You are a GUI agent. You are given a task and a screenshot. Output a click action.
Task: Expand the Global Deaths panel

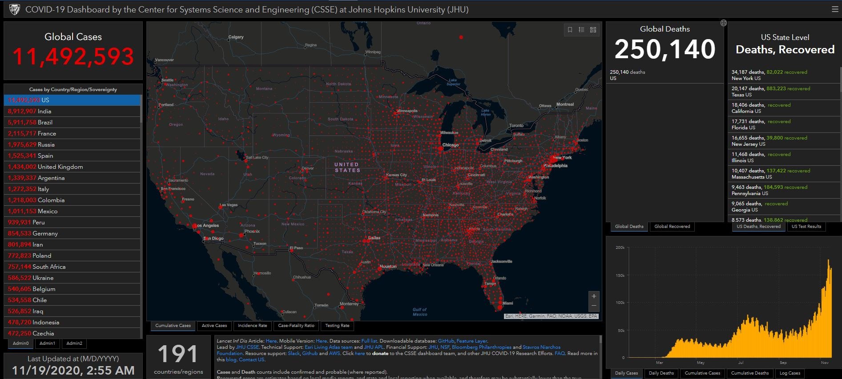[x=724, y=23]
